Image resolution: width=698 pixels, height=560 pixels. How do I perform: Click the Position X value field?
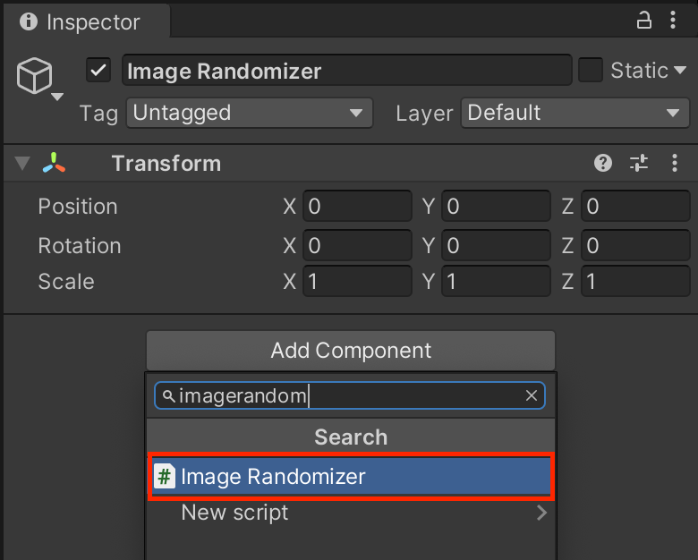coord(357,207)
